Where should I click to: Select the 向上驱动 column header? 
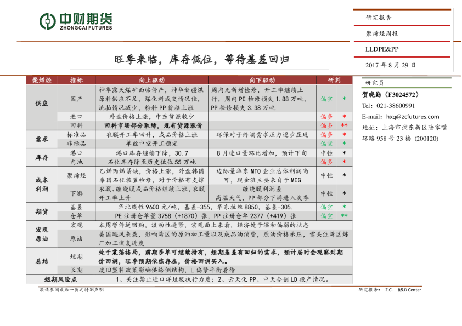pyautogui.click(x=151, y=80)
